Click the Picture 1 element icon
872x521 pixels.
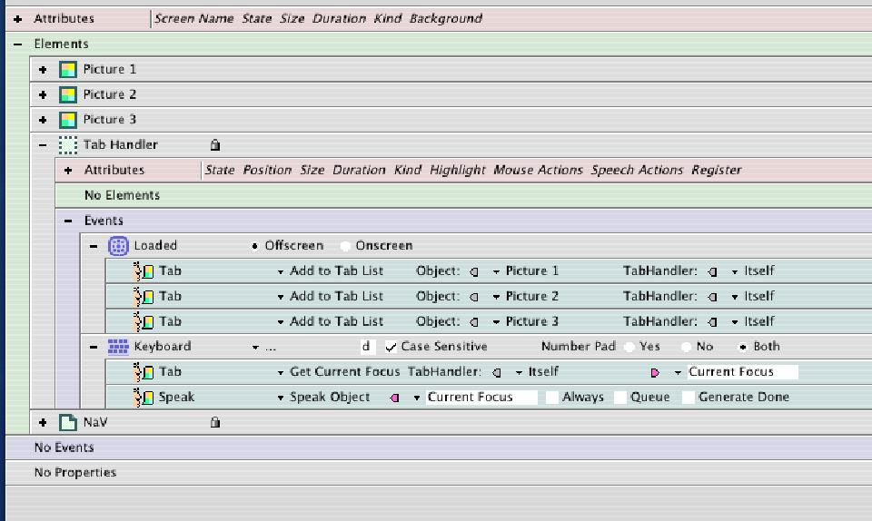tap(68, 69)
